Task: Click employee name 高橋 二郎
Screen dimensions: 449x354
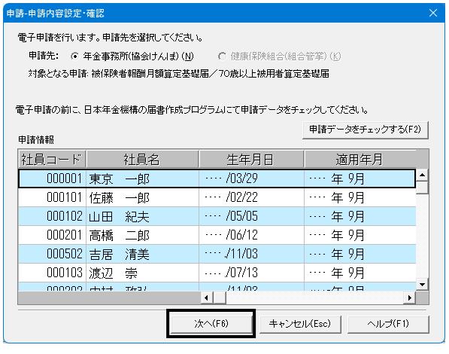Action: [x=142, y=235]
